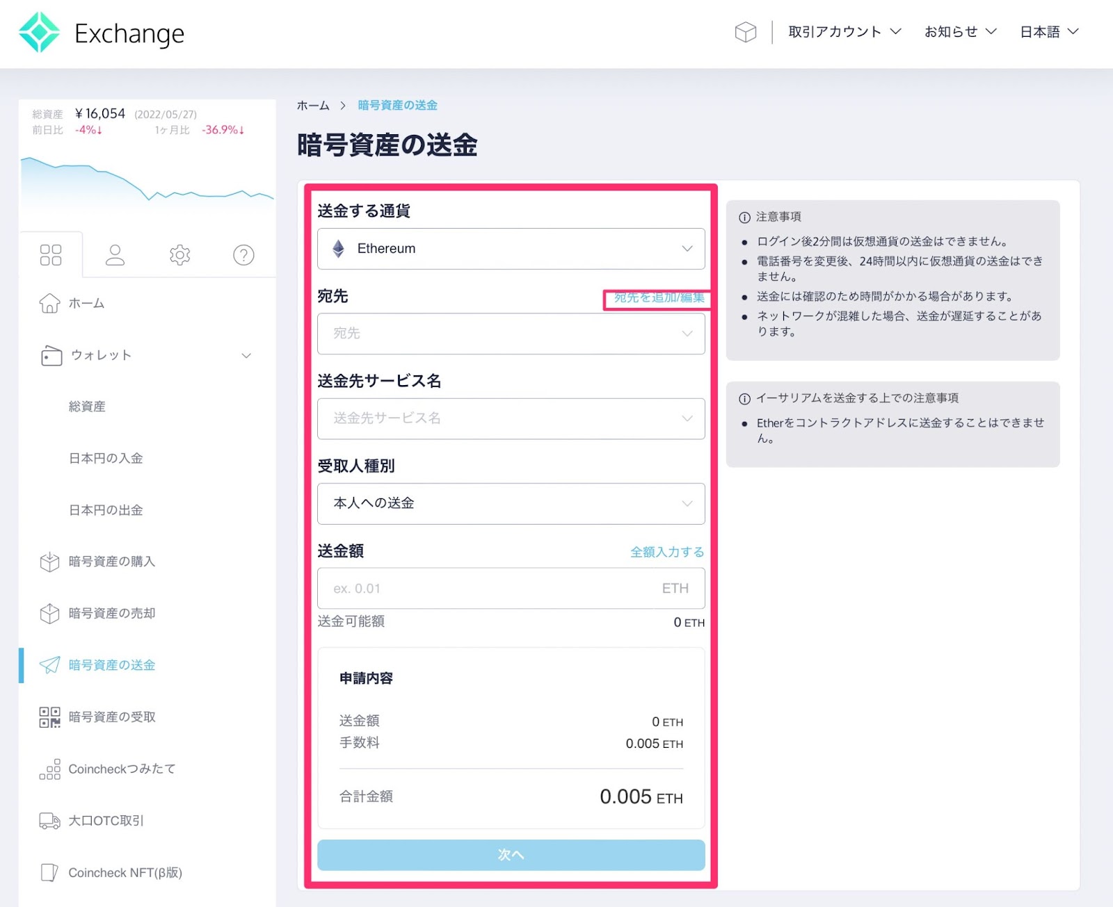Click the 暗号資産の送金 breadcrumb link

pyautogui.click(x=398, y=106)
